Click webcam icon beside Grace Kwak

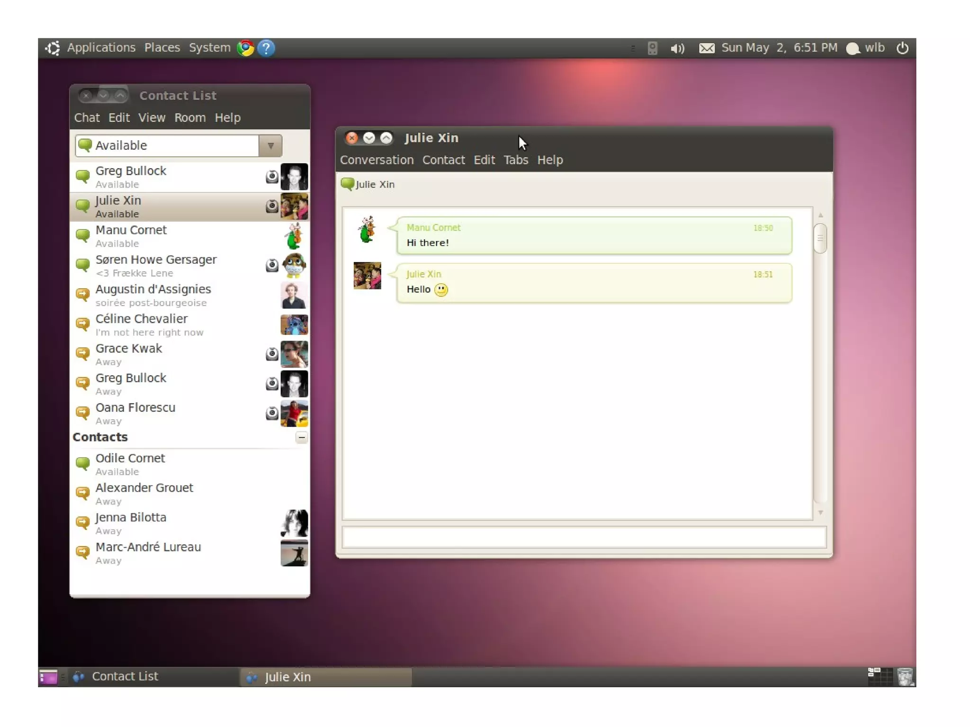click(271, 354)
